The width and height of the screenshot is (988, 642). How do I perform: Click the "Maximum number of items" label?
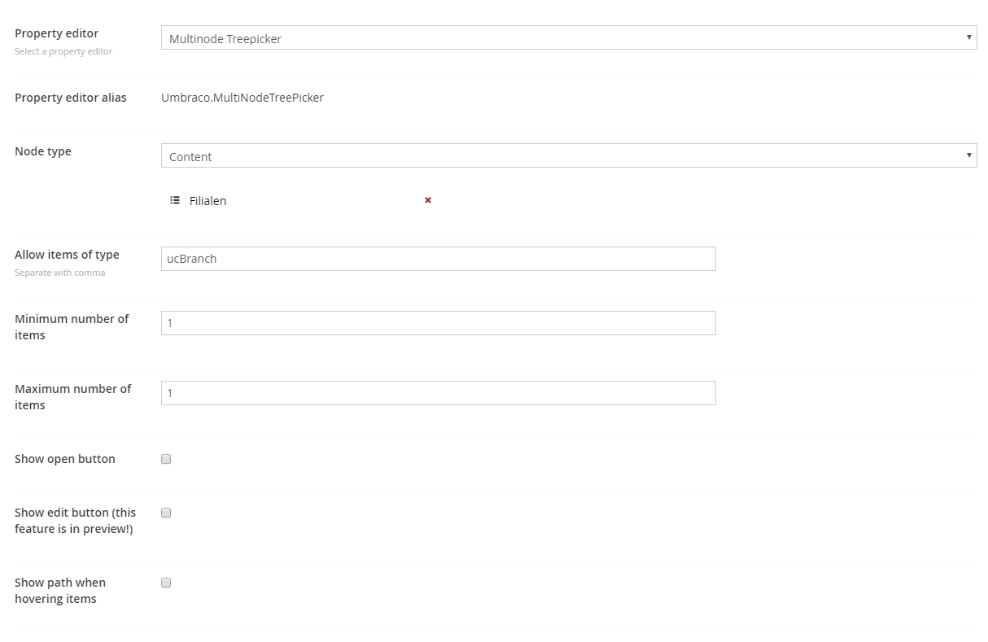click(72, 397)
